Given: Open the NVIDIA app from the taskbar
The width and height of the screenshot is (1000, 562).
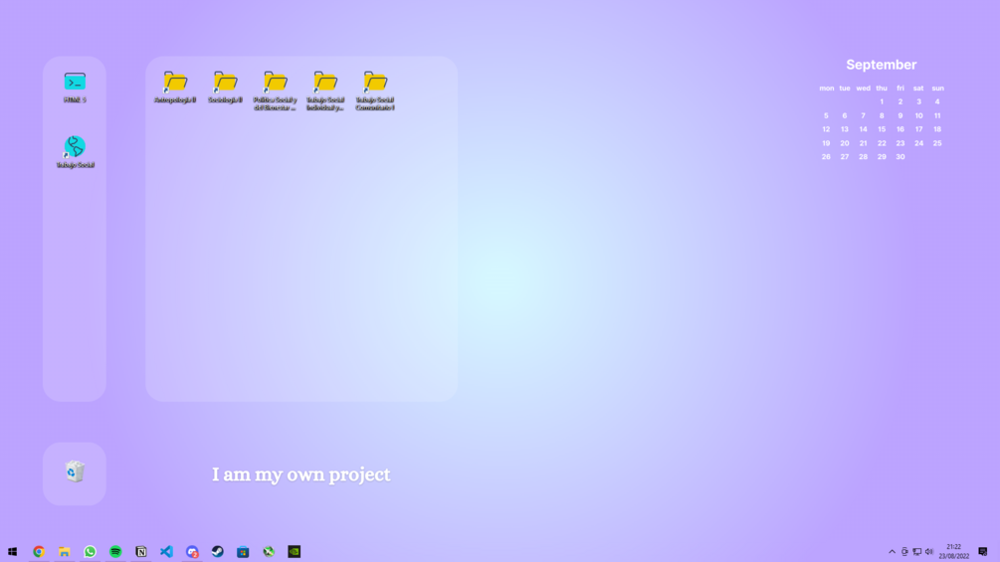Looking at the screenshot, I should 294,552.
